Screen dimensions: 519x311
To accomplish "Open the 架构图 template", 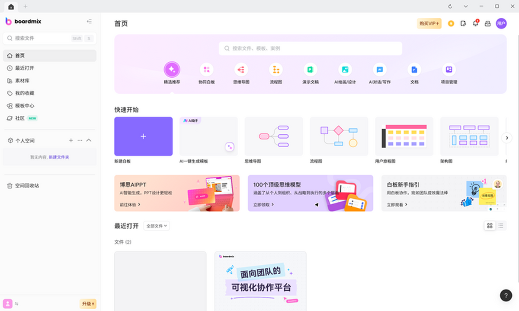I will coord(469,136).
